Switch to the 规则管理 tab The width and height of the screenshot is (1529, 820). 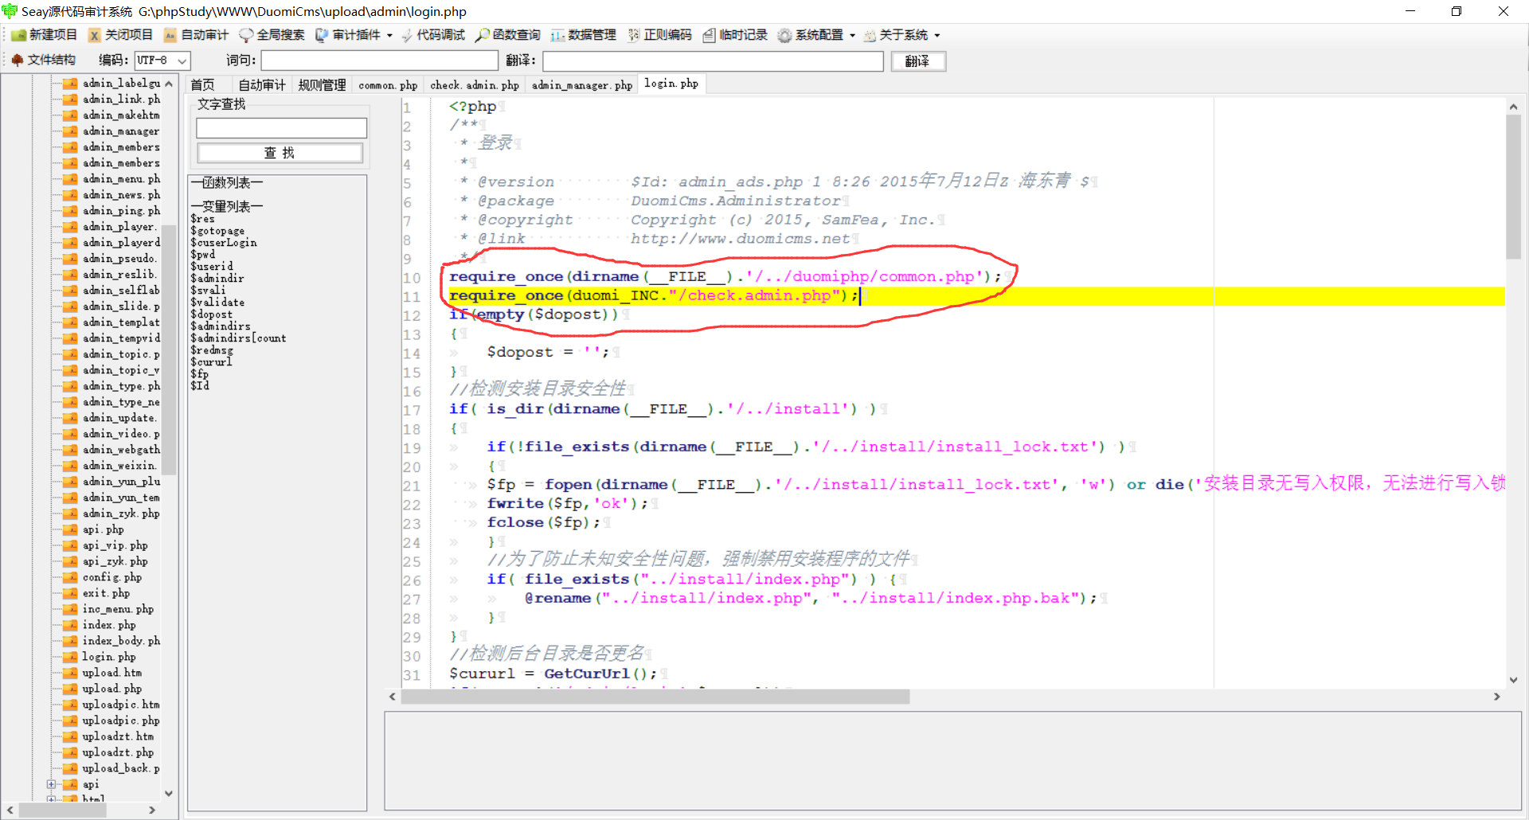coord(322,84)
